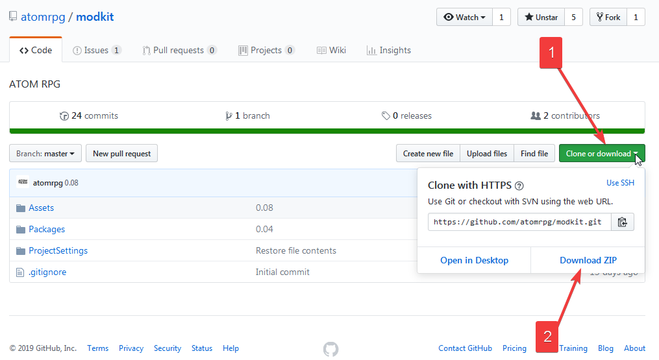Open the Pull requests tab
The image size is (659, 360).
pyautogui.click(x=179, y=51)
